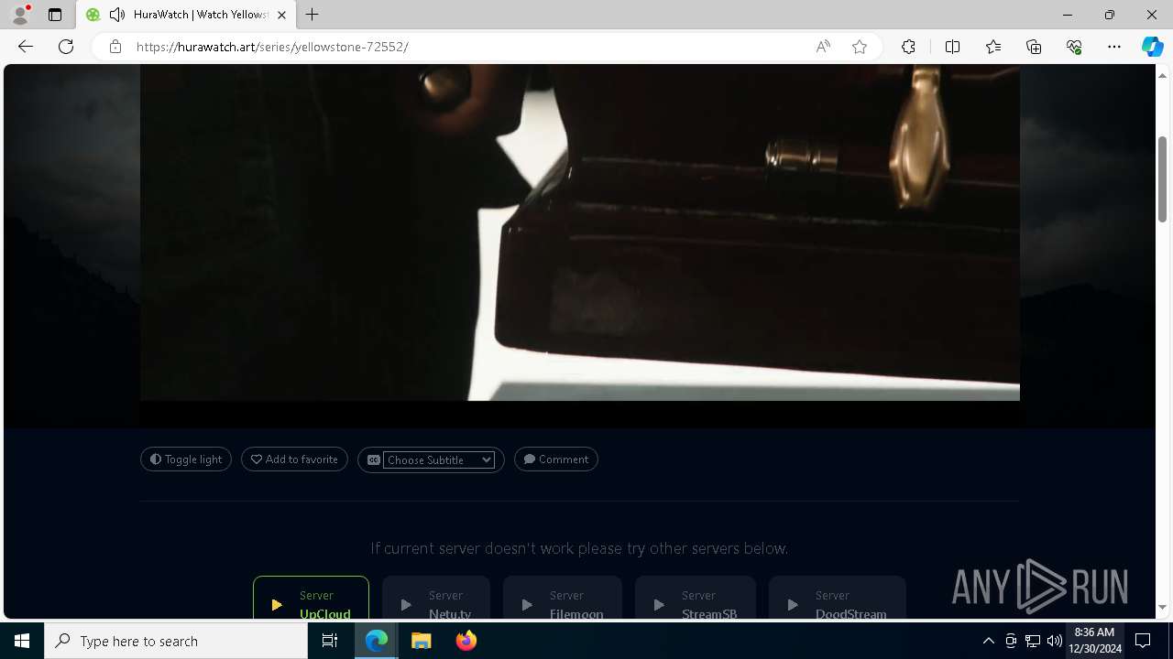Image resolution: width=1173 pixels, height=659 pixels.
Task: Go back to the previous page
Action: tap(26, 47)
